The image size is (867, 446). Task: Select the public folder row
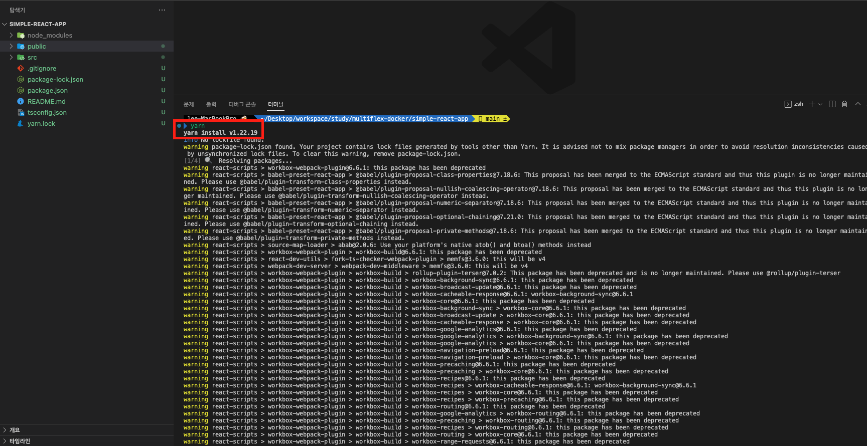(x=87, y=46)
